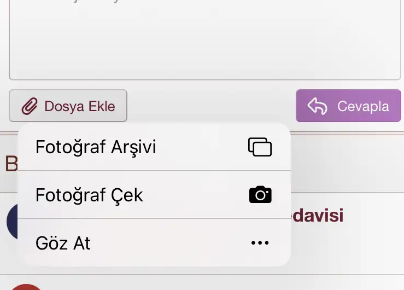Click the partially hidden "B" section heading
This screenshot has width=404, height=290.
(10, 163)
